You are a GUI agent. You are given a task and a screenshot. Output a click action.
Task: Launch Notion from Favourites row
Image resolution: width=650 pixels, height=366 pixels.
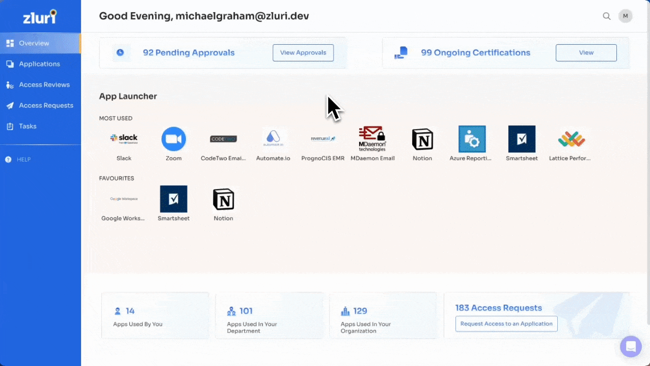(x=223, y=199)
